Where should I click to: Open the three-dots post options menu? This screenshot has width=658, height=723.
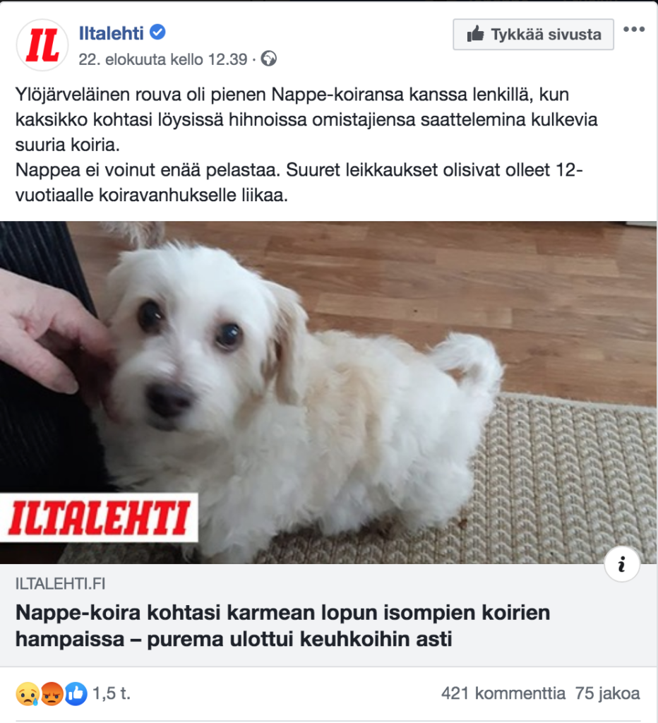click(633, 30)
